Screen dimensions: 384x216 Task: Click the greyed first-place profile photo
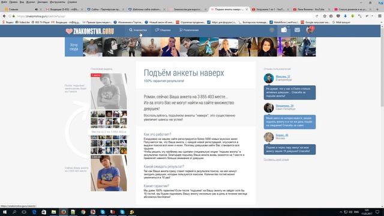tap(109, 91)
